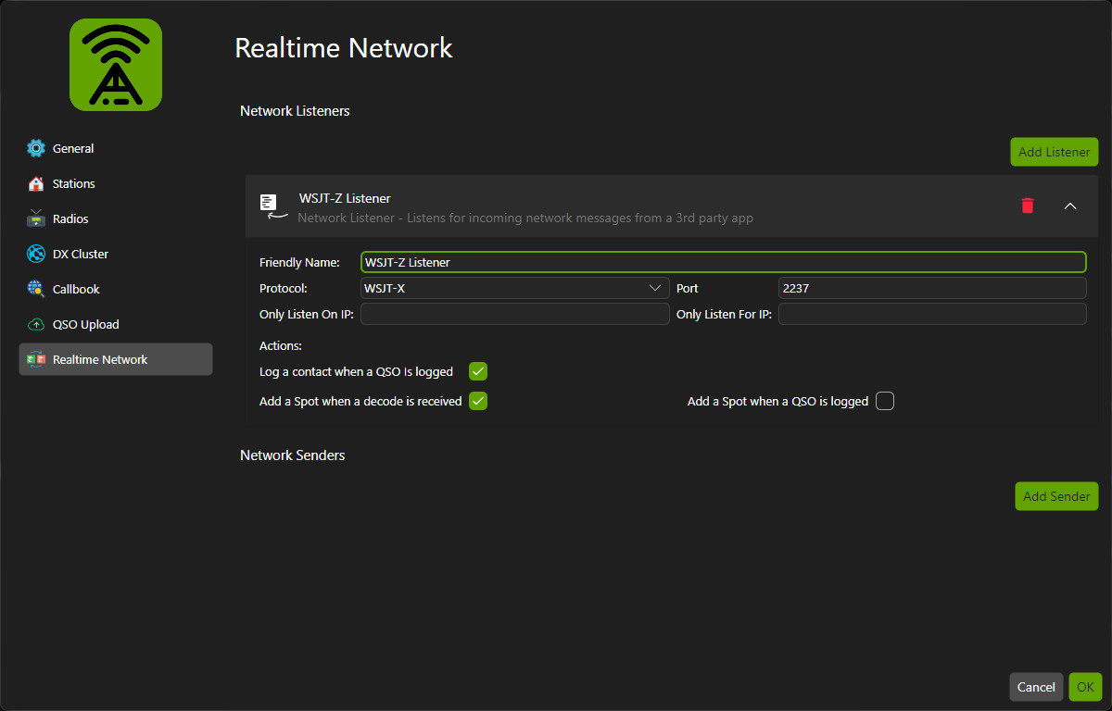
Task: Toggle Add a Spot when decode received
Action: 478,401
